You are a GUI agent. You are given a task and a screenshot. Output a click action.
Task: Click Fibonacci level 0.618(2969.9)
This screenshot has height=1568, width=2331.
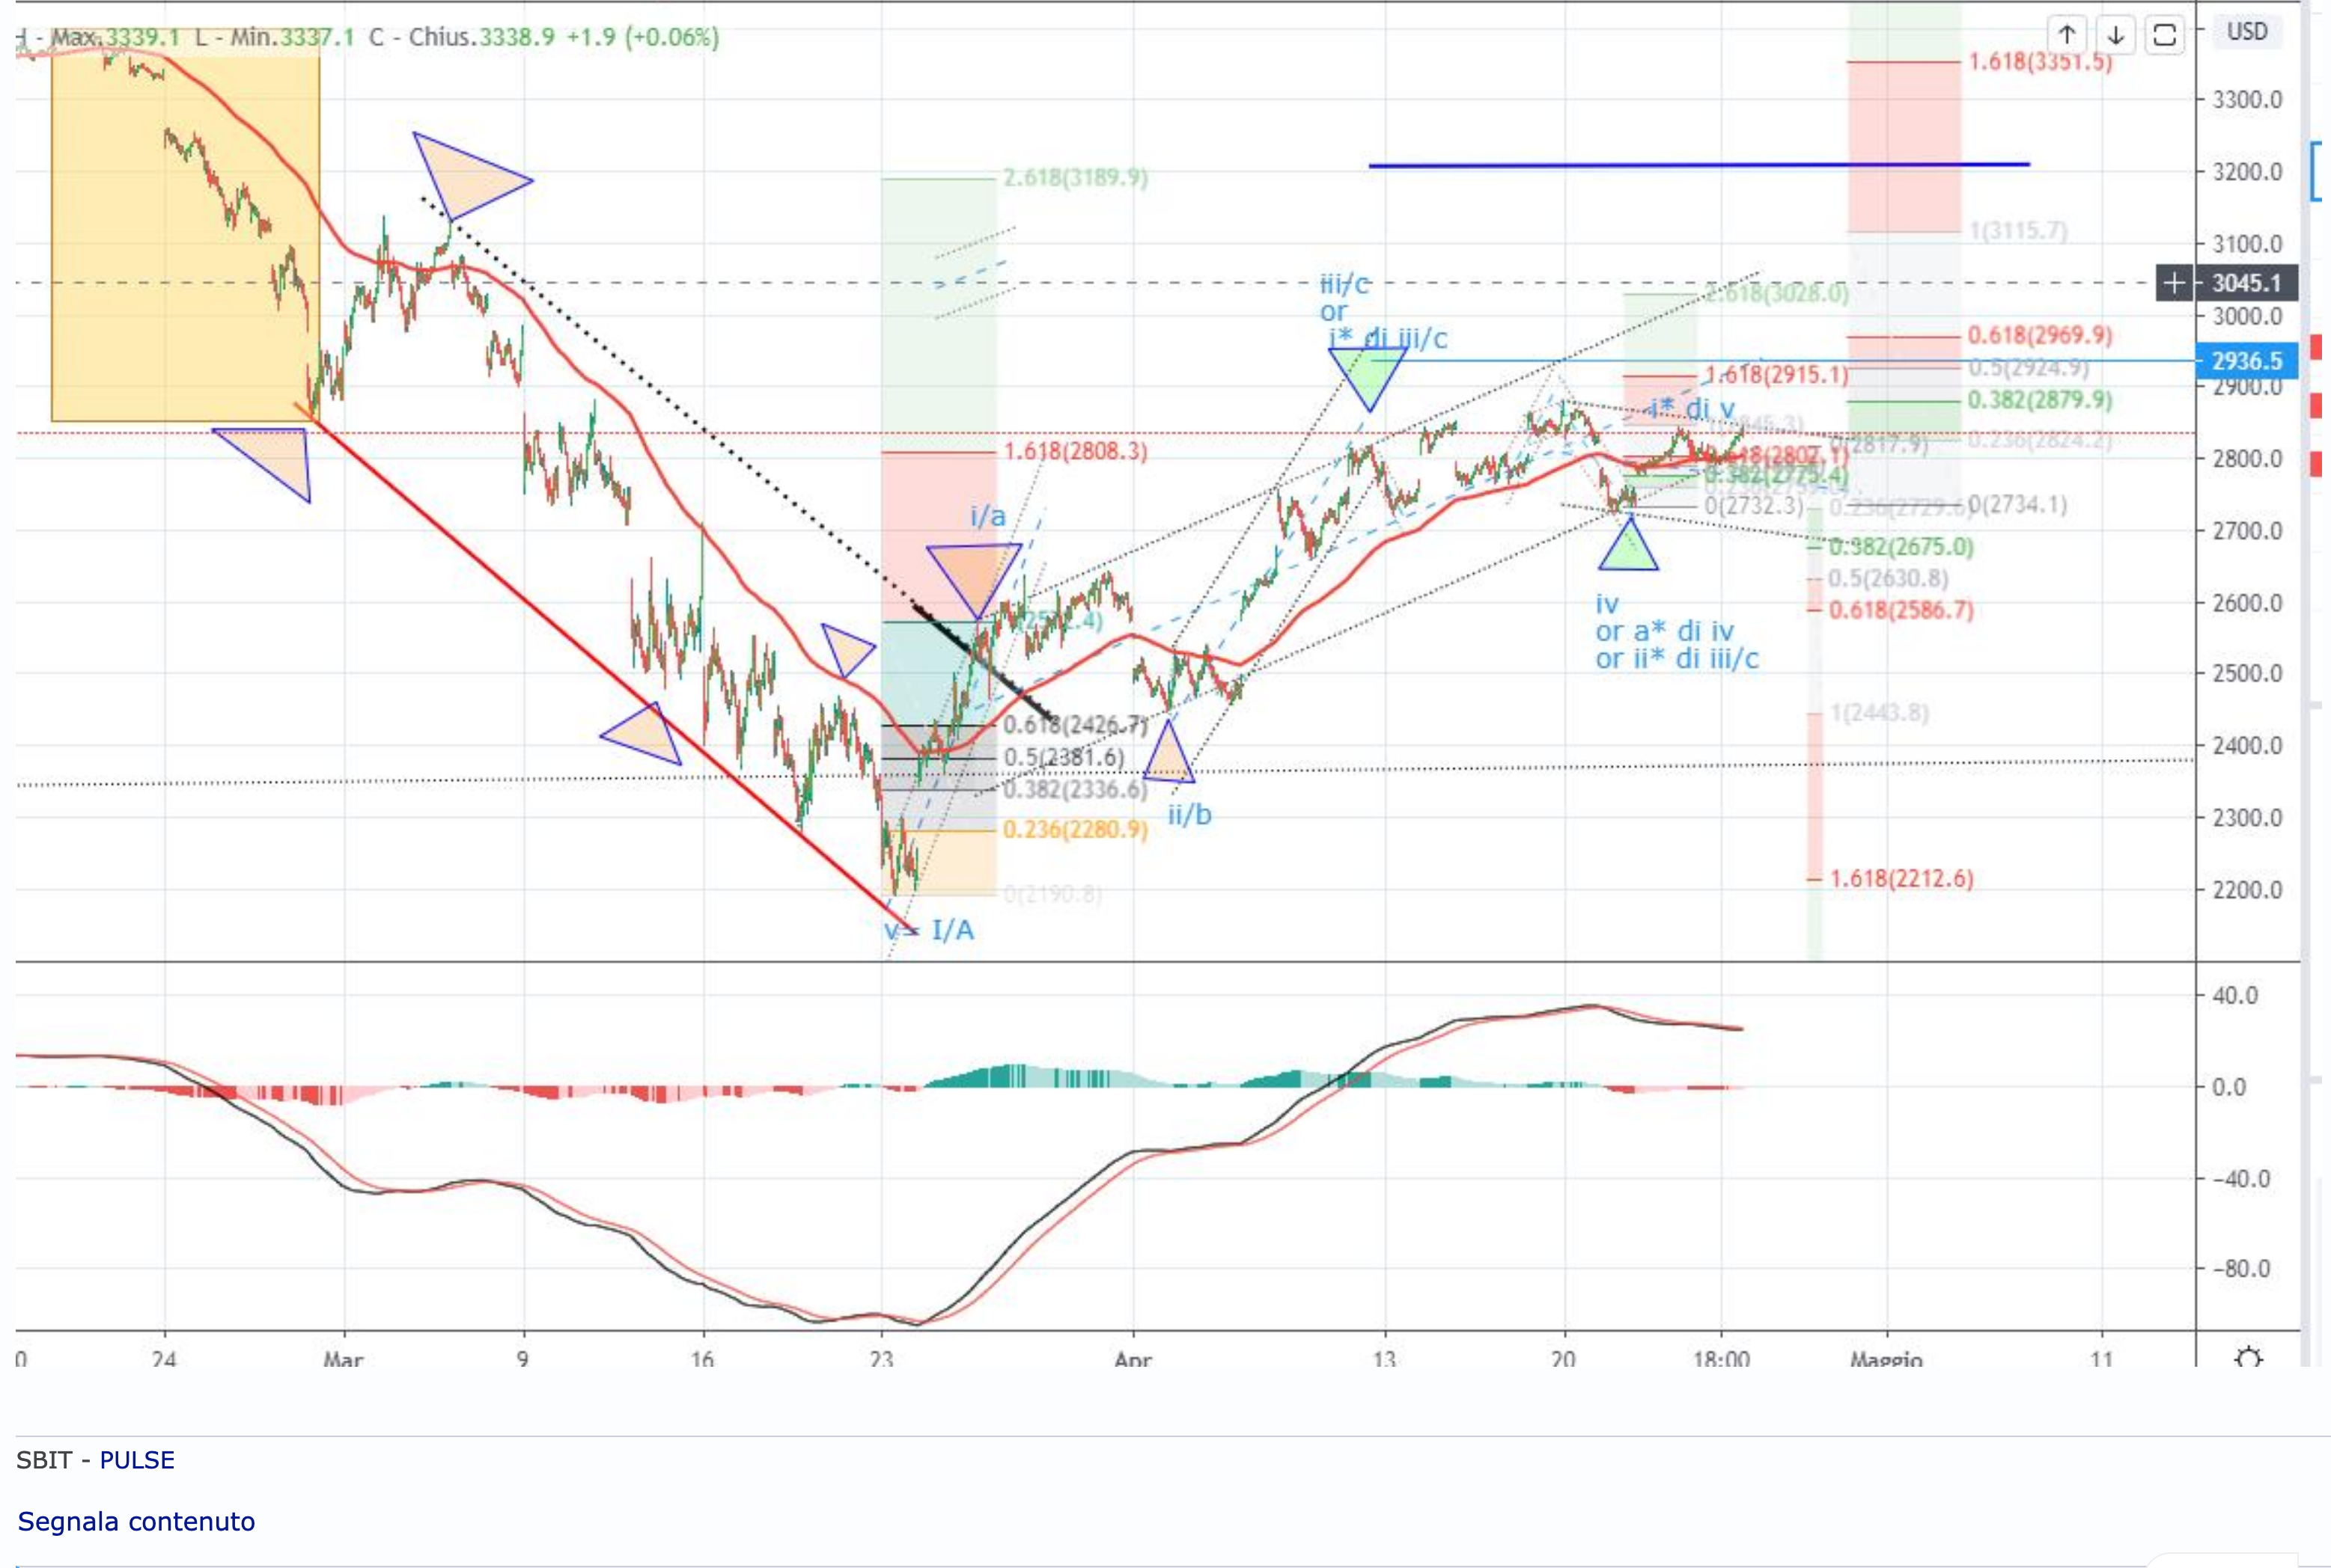click(x=2040, y=335)
